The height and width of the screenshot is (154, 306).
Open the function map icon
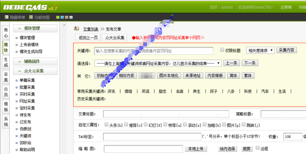click(x=31, y=17)
